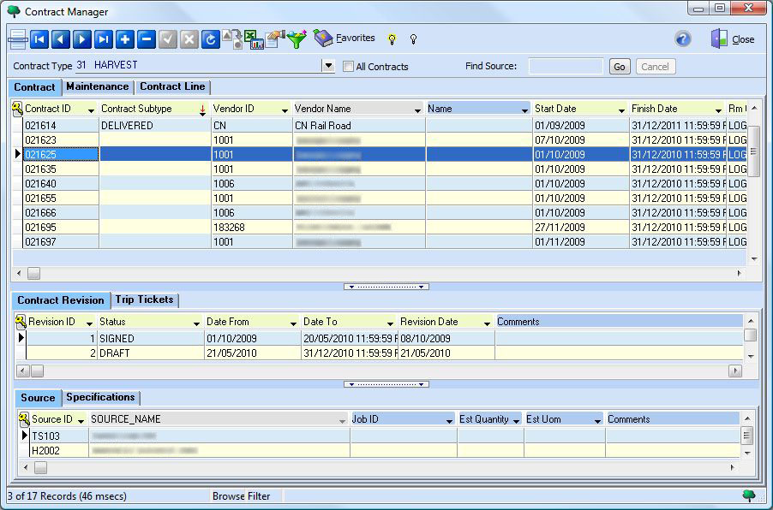The image size is (773, 510).
Task: Open Start Date column filter dropdown
Action: coord(621,110)
